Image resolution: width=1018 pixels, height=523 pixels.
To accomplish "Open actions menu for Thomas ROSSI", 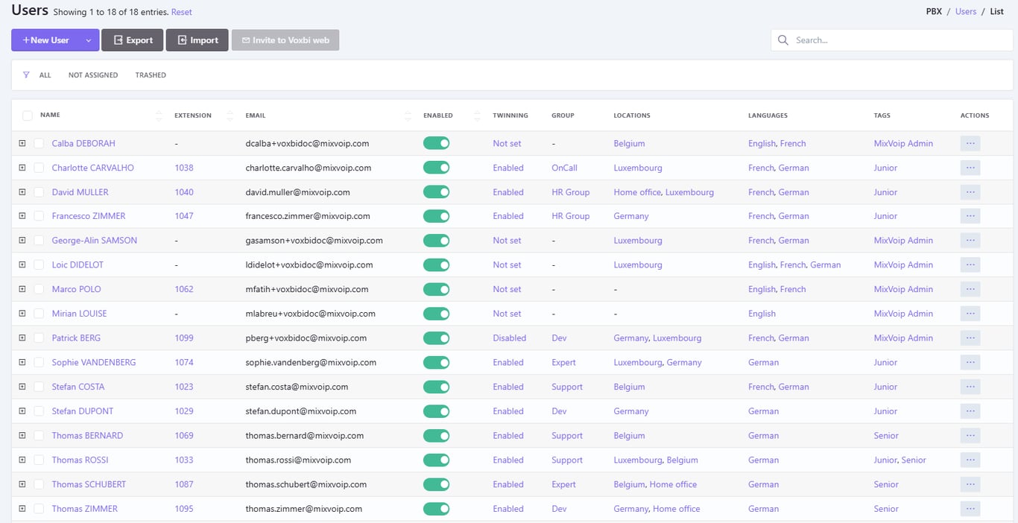I will (970, 460).
